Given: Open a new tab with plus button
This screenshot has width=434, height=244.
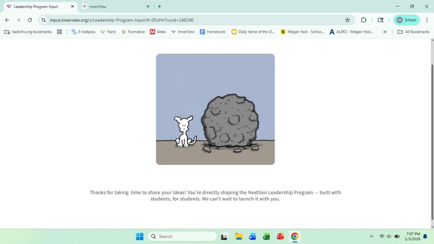Looking at the screenshot, I should pos(159,6).
